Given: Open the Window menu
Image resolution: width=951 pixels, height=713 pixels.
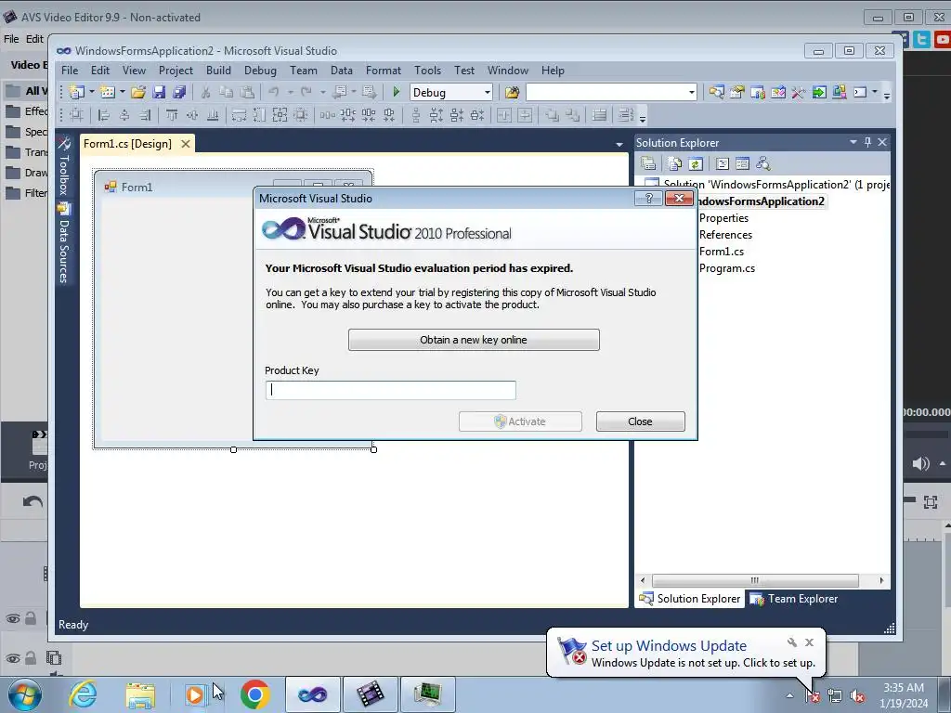Looking at the screenshot, I should 508,71.
